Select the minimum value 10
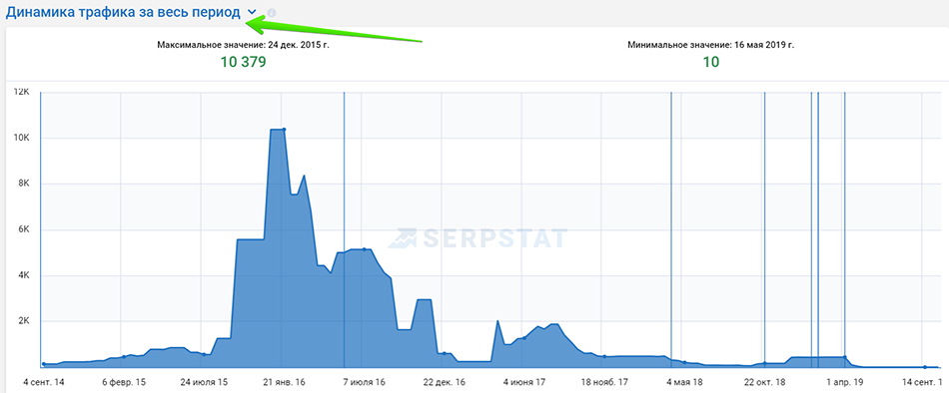 [x=711, y=62]
